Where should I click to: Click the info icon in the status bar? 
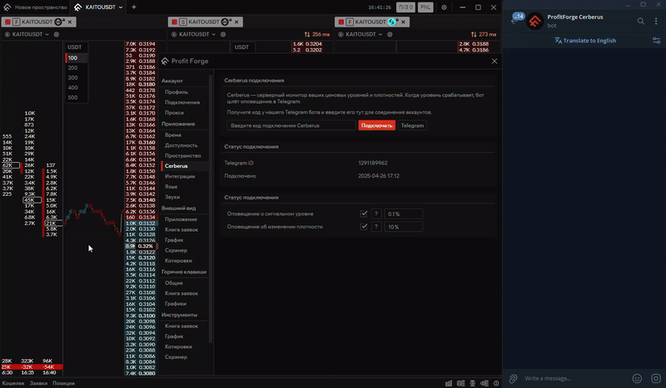click(496, 383)
